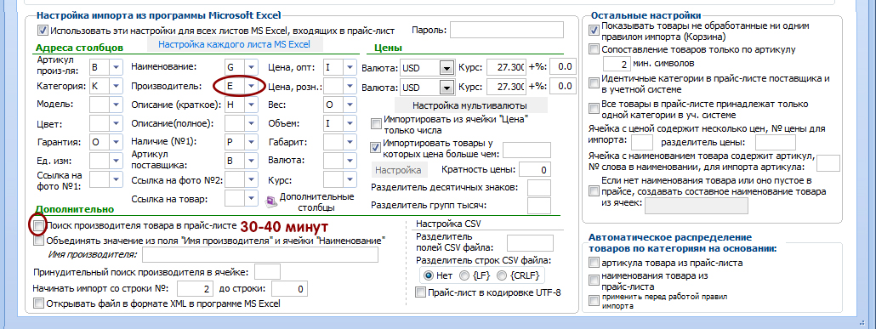Toggle use settings for all Excel sheets
The image size is (876, 329).
tap(43, 31)
